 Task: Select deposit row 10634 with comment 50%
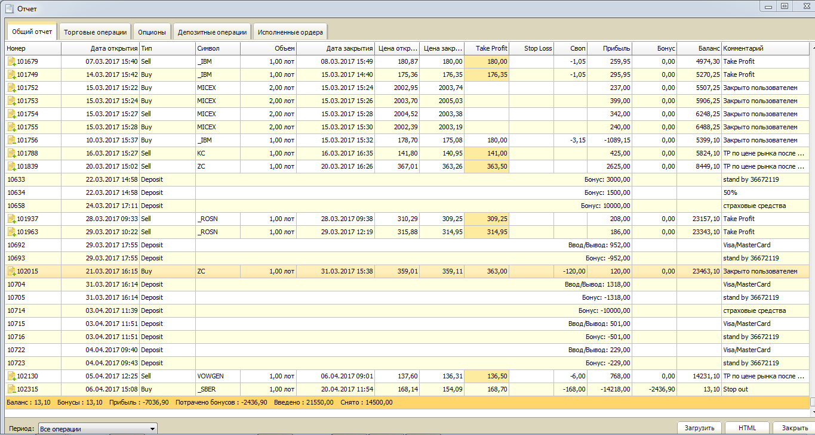pyautogui.click(x=407, y=192)
